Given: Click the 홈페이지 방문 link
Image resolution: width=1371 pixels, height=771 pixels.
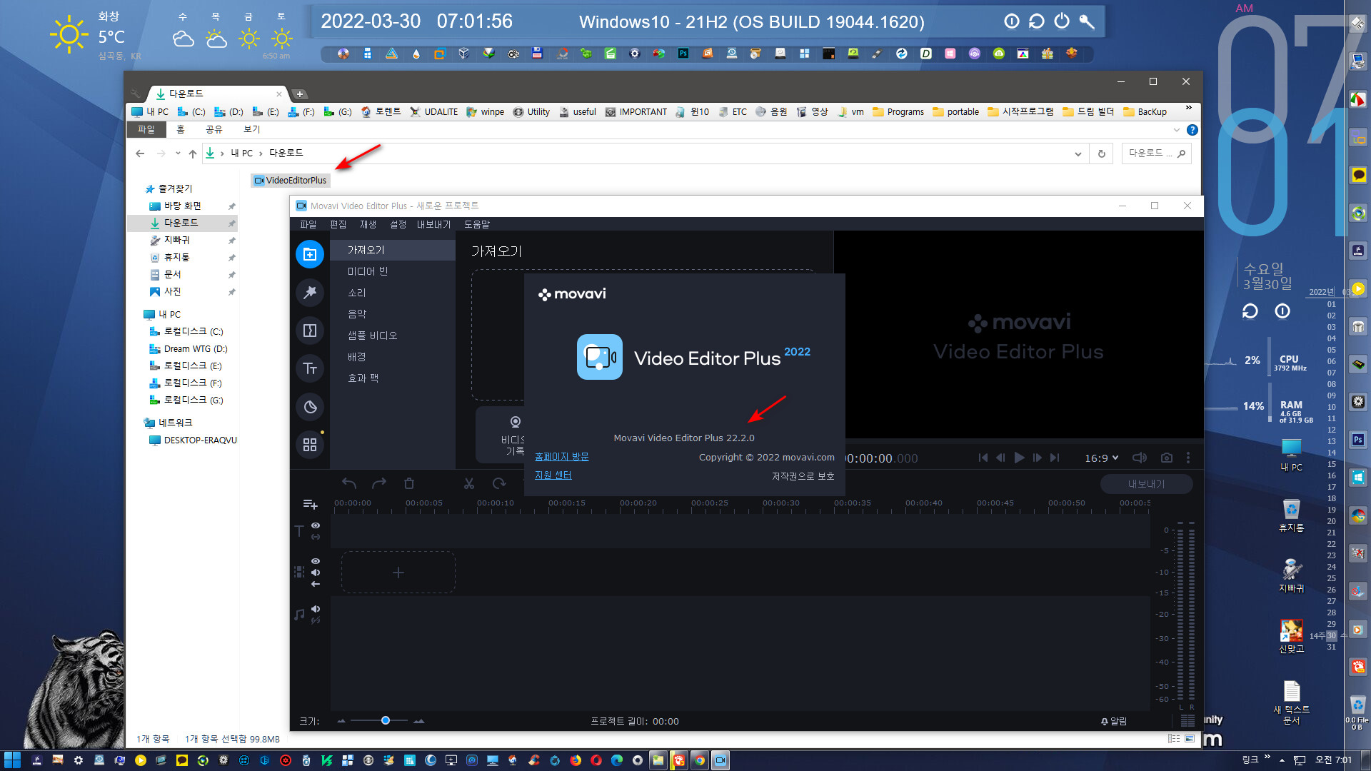Looking at the screenshot, I should (x=562, y=457).
